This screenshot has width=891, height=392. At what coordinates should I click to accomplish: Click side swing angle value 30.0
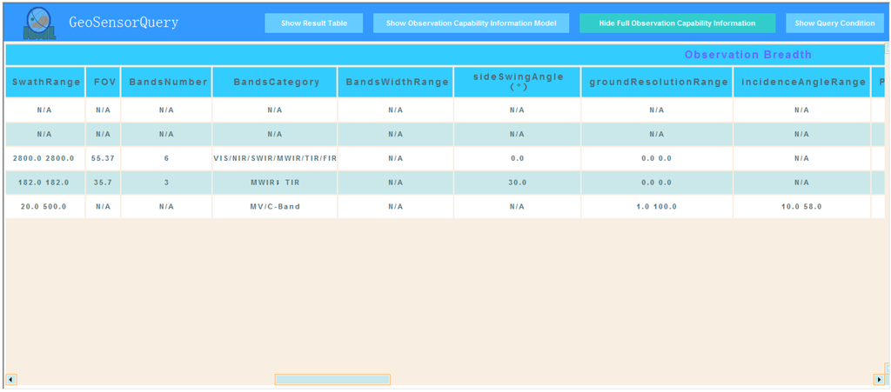tap(517, 183)
